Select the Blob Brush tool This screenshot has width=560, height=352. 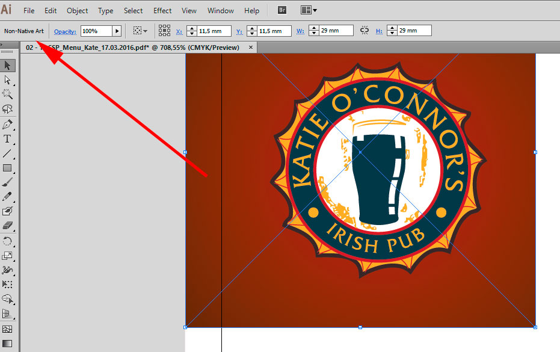pyautogui.click(x=7, y=211)
